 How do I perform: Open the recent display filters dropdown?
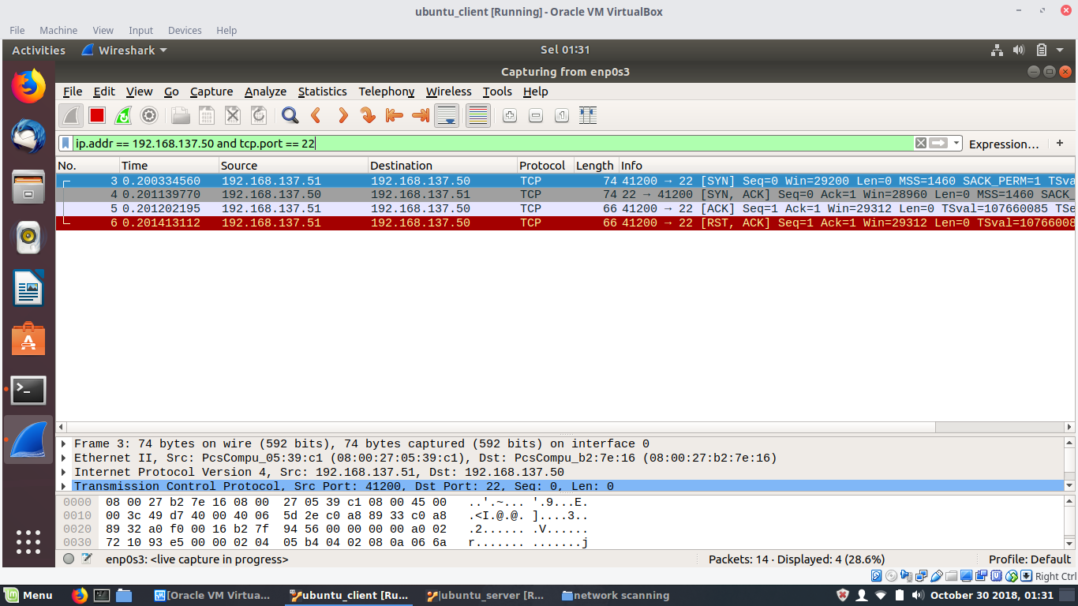tap(956, 144)
